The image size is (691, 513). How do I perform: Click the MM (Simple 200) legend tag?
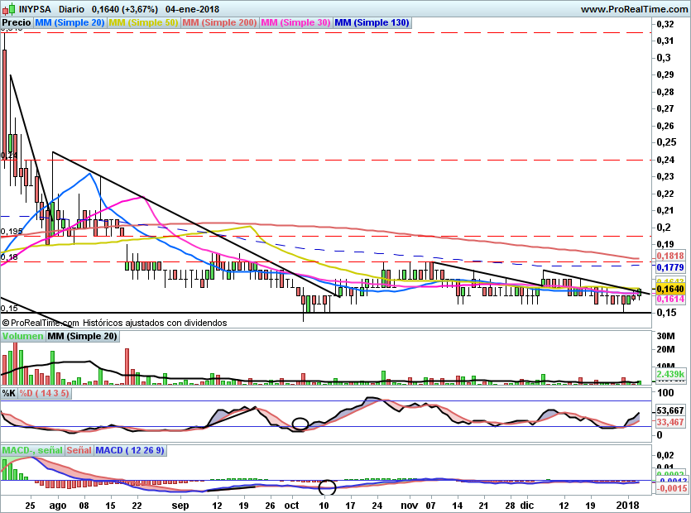tap(219, 23)
